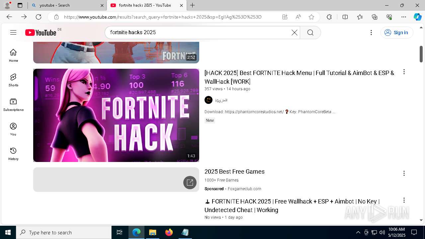Open more options for HACK 2025 video
This screenshot has height=239, width=425.
(x=404, y=72)
